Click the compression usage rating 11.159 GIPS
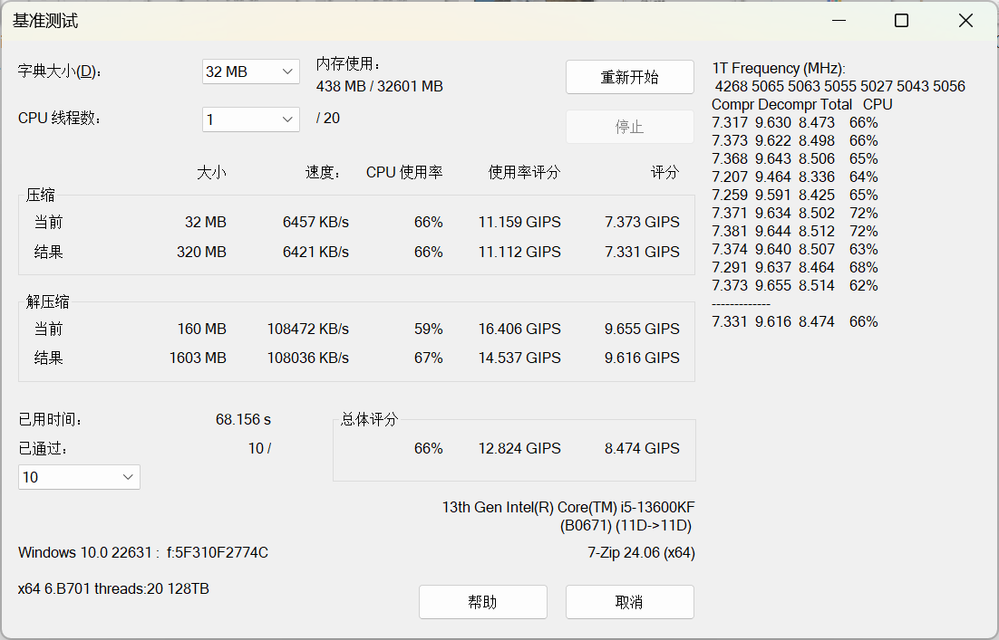The width and height of the screenshot is (999, 640). pos(519,222)
